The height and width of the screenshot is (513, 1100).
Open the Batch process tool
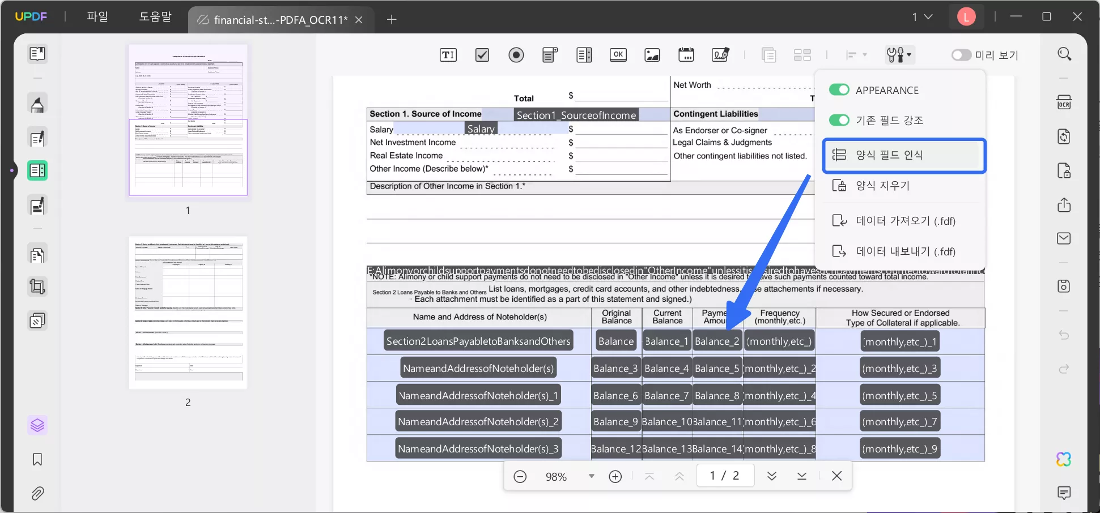[x=37, y=321]
